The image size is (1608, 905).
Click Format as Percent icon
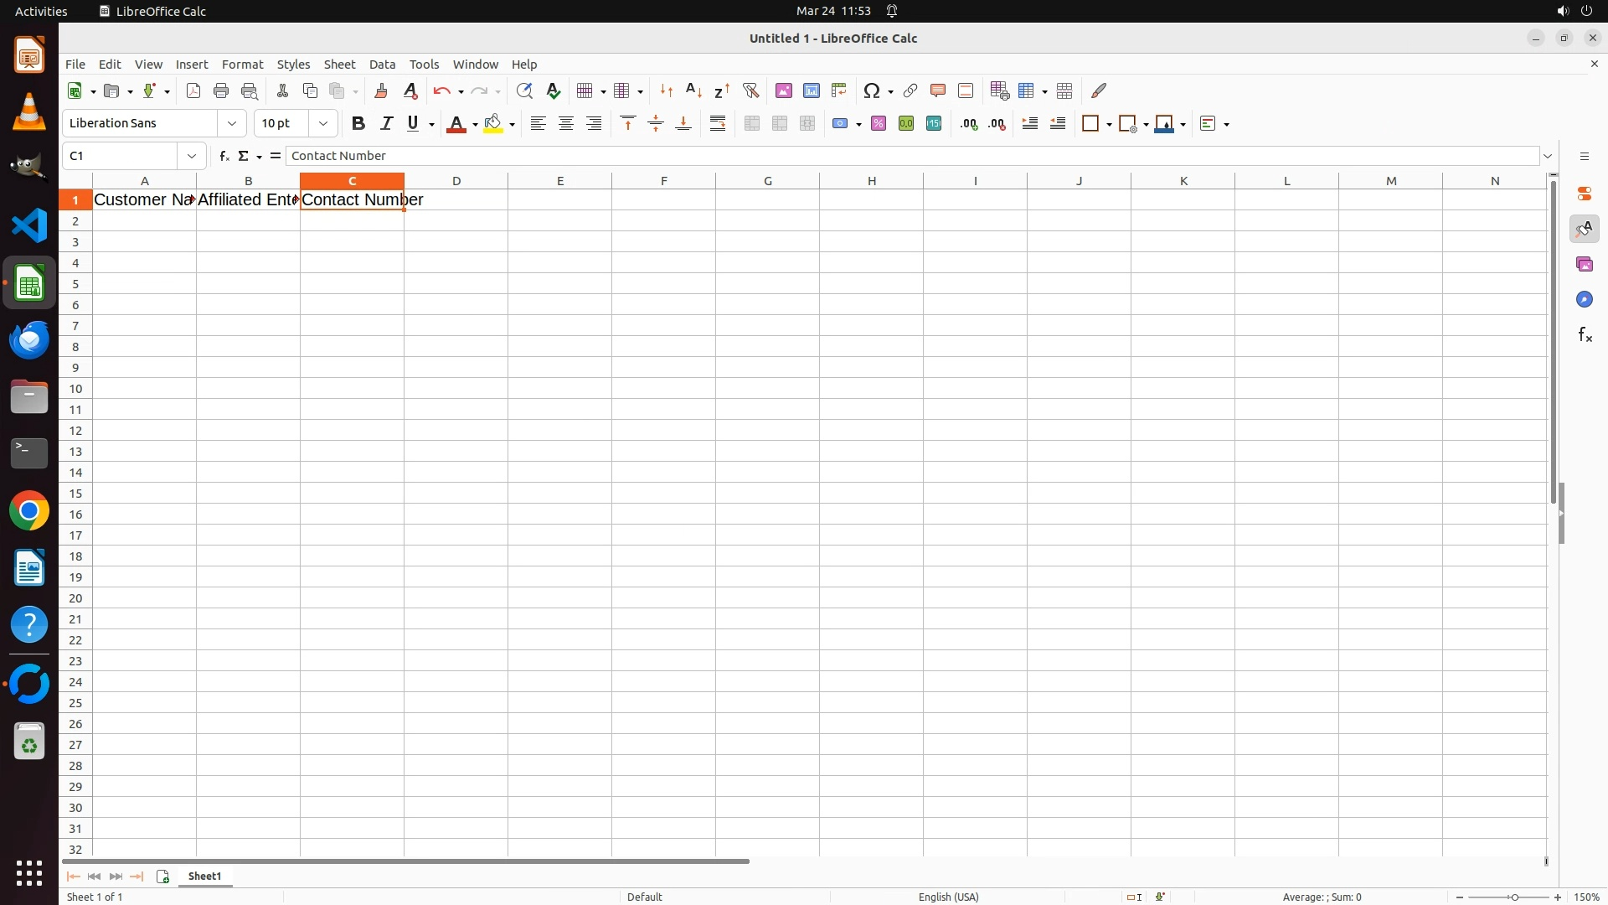pyautogui.click(x=879, y=123)
